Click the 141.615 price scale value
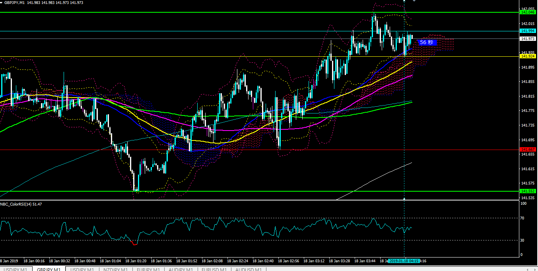This screenshot has width=538, height=271. click(x=527, y=169)
